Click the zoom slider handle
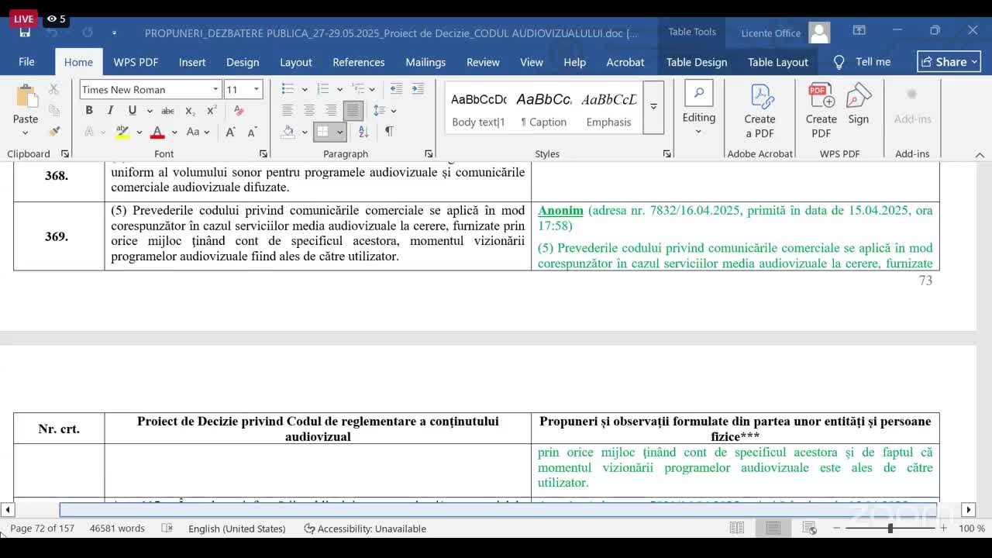The width and height of the screenshot is (992, 558). [890, 529]
